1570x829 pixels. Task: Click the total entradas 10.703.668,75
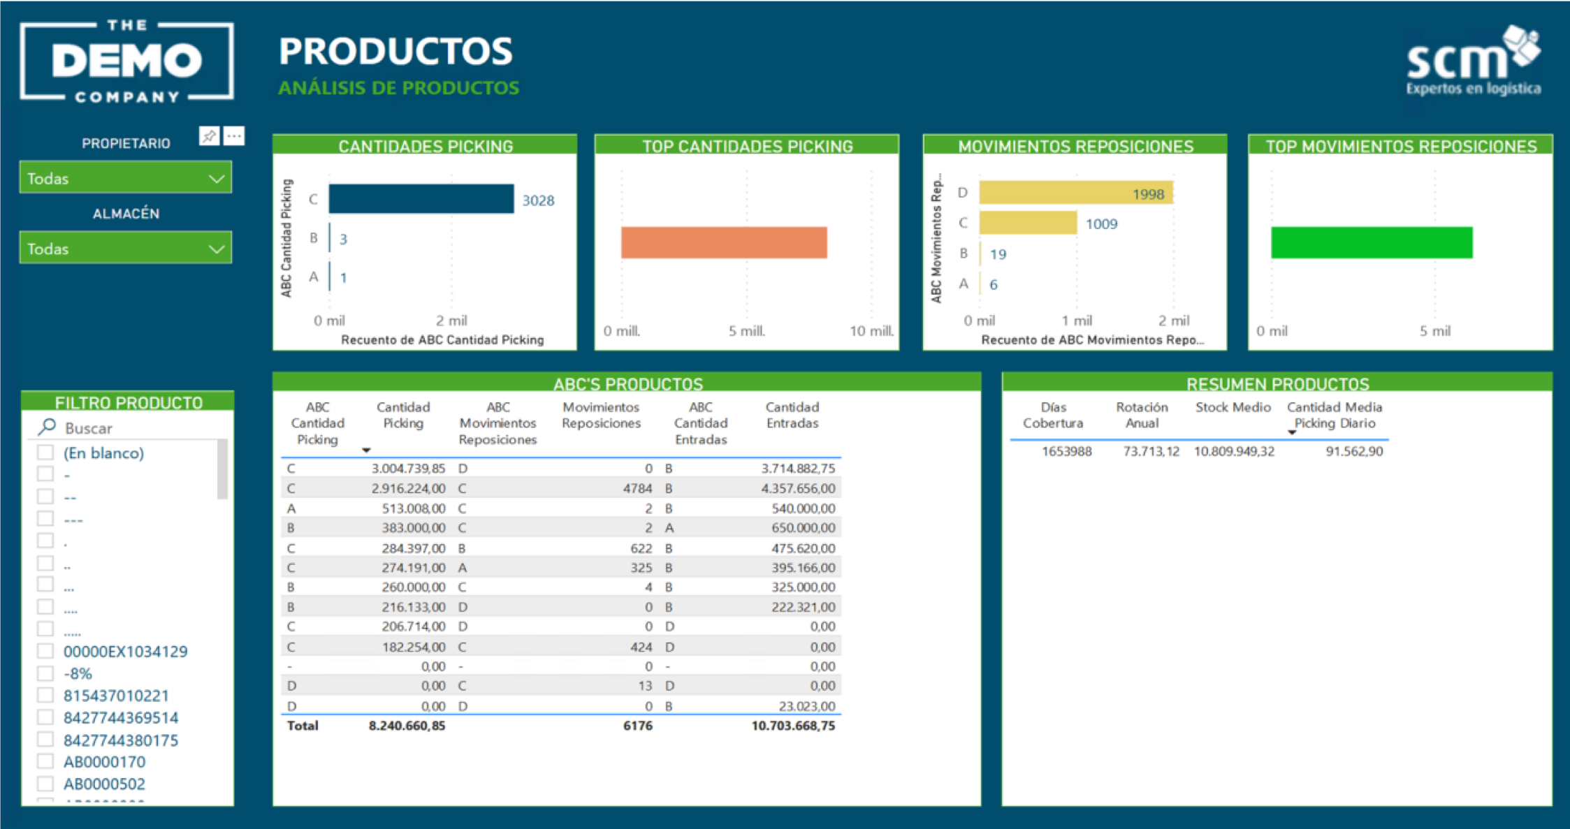(793, 726)
